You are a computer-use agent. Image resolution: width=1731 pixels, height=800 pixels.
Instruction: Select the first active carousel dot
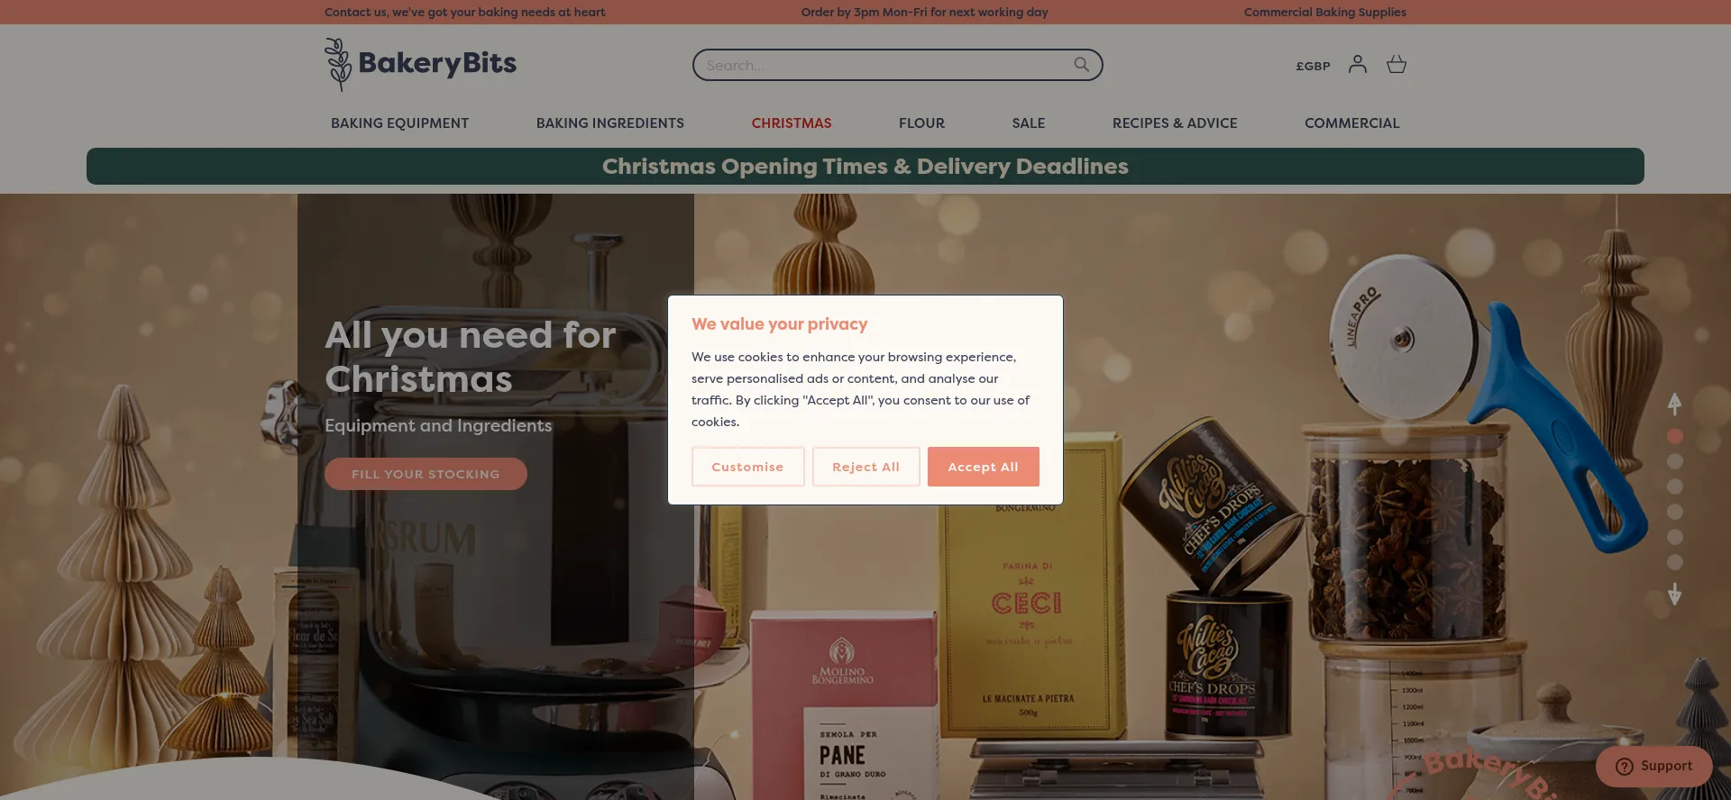pos(1675,436)
